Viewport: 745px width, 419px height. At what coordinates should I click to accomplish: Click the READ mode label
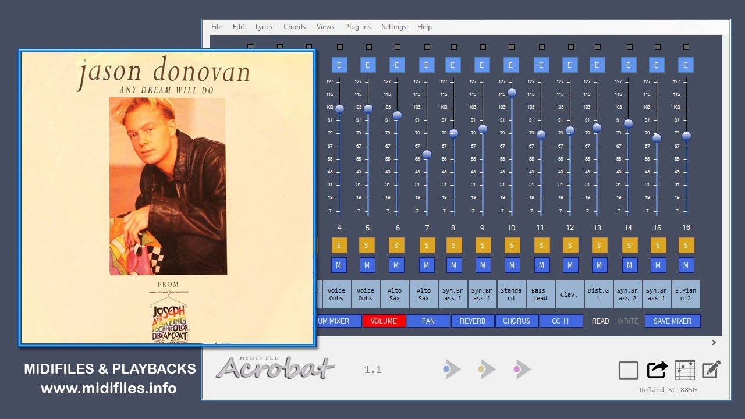(601, 321)
